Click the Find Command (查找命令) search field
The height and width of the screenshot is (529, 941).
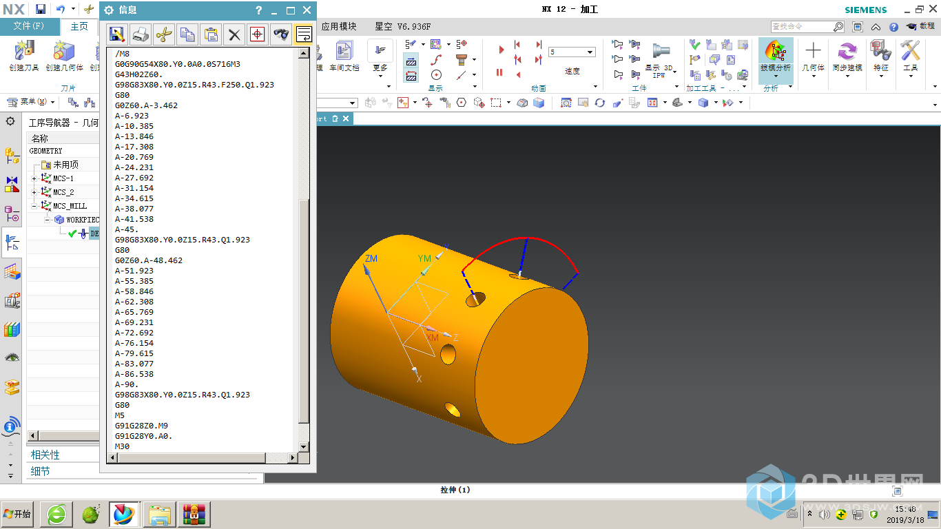tap(807, 27)
